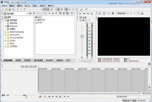Click the Master Bus FX gear icon
The image size is (152, 102).
tap(83, 20)
